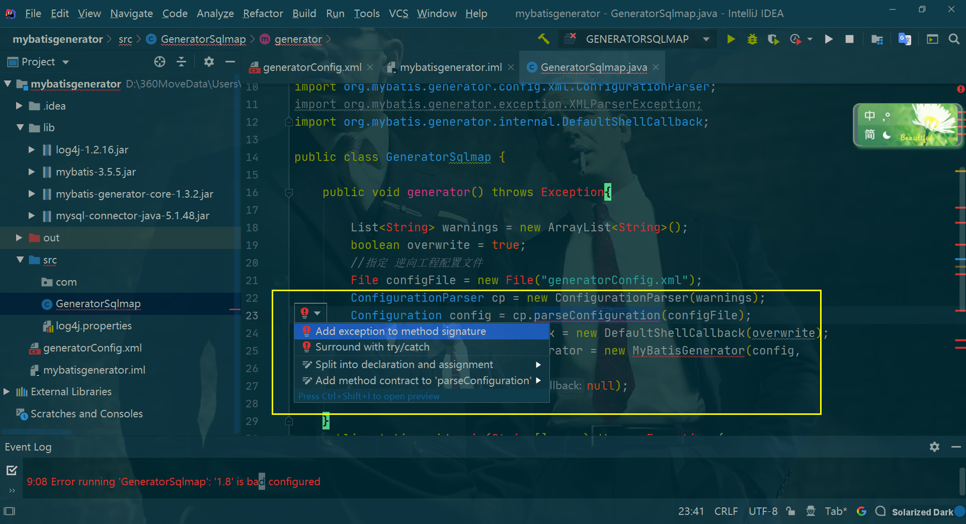The image size is (966, 524).
Task: Click the grey resume play icon
Action: point(829,39)
